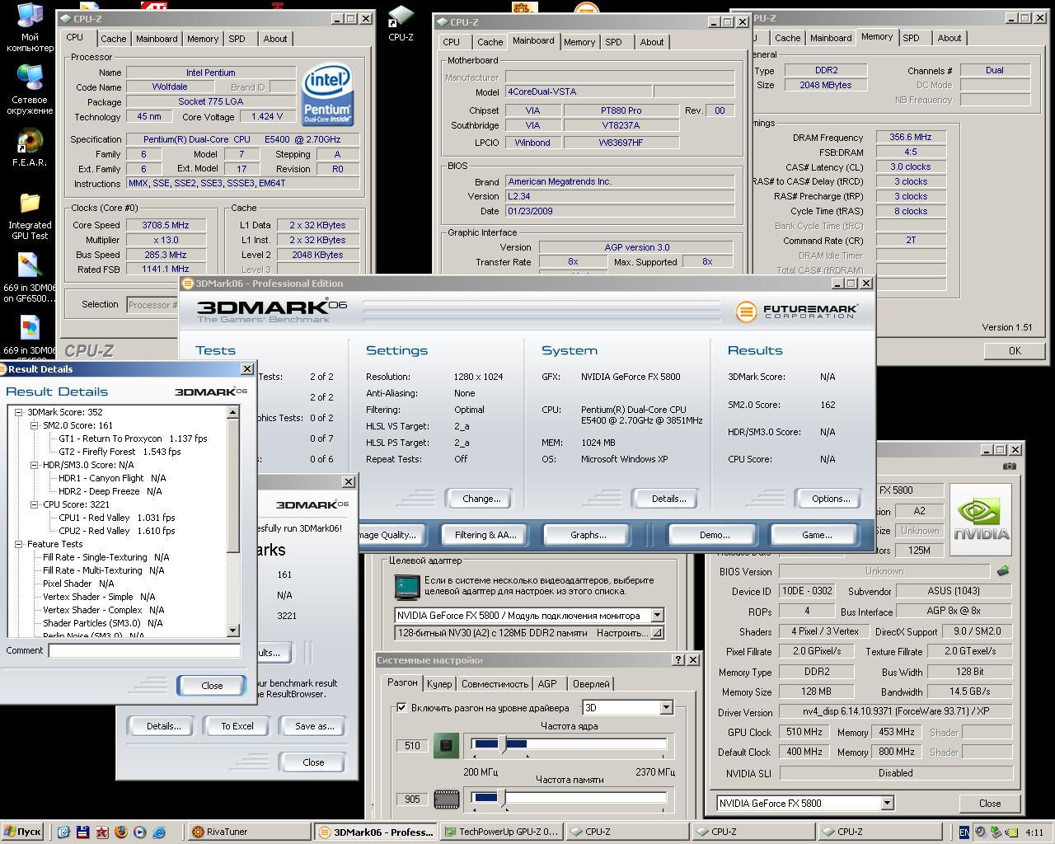
Task: Open the AGP tab in Системные настройки
Action: click(547, 683)
